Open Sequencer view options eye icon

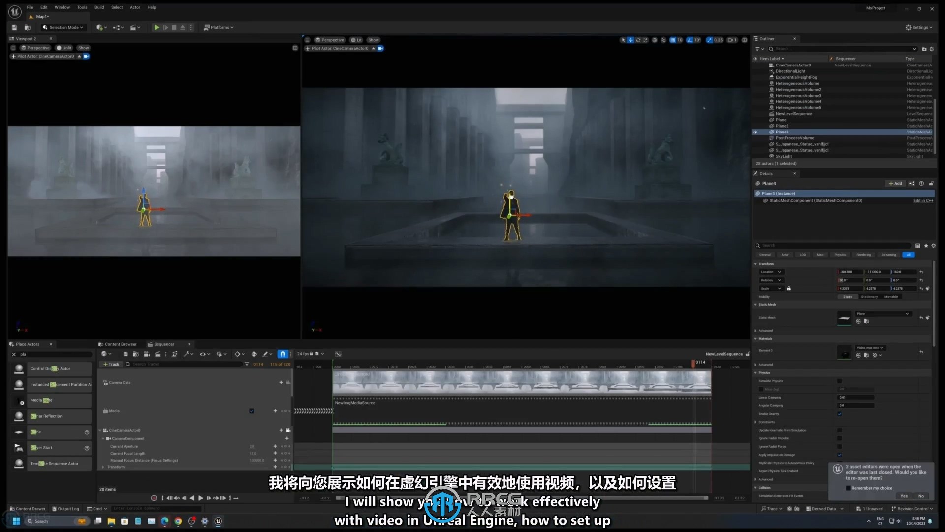point(205,354)
